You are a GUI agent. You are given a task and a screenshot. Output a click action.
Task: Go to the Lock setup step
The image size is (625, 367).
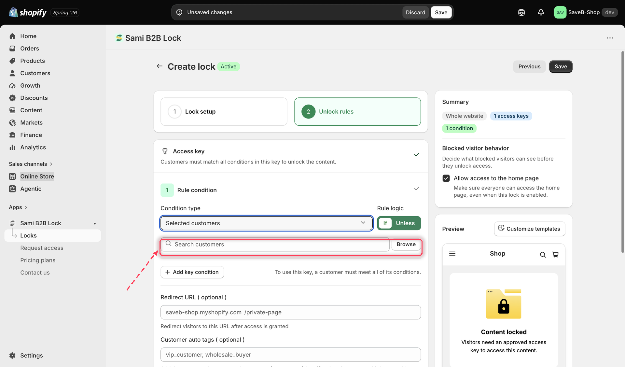point(224,112)
